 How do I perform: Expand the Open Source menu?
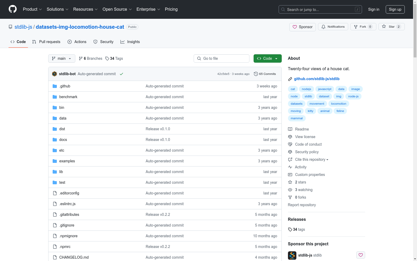point(117,9)
